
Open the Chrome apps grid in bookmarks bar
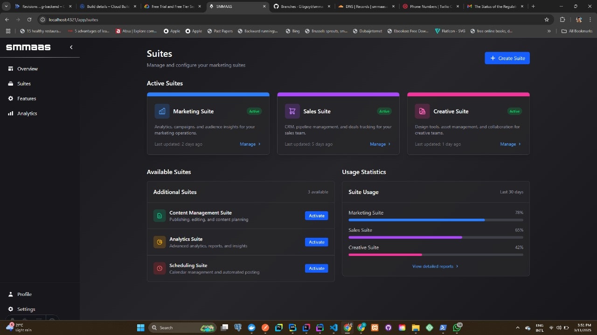(8, 31)
